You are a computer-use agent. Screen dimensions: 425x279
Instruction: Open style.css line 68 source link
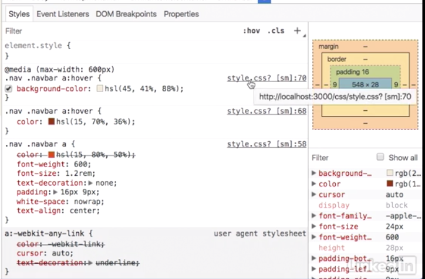pyautogui.click(x=267, y=111)
